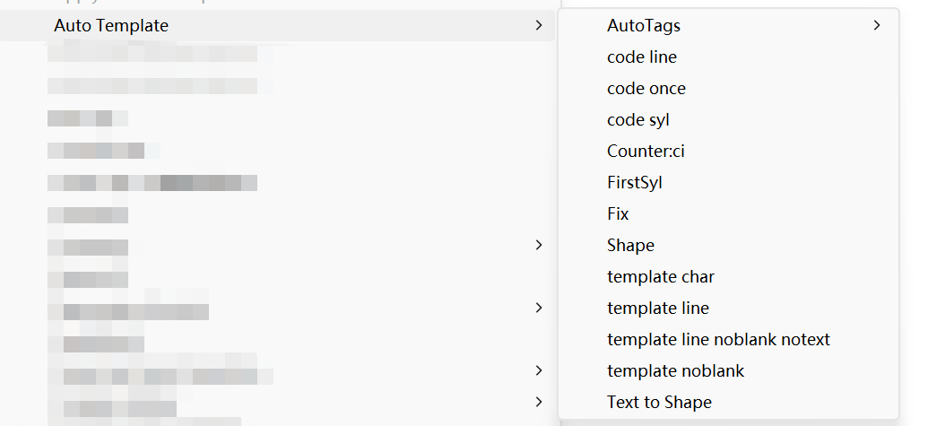Expand the chevron beside AutoTags
The image size is (928, 426).
point(877,25)
